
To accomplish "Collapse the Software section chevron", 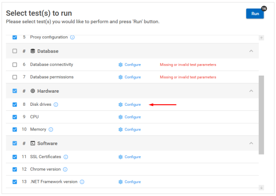I will [251, 143].
